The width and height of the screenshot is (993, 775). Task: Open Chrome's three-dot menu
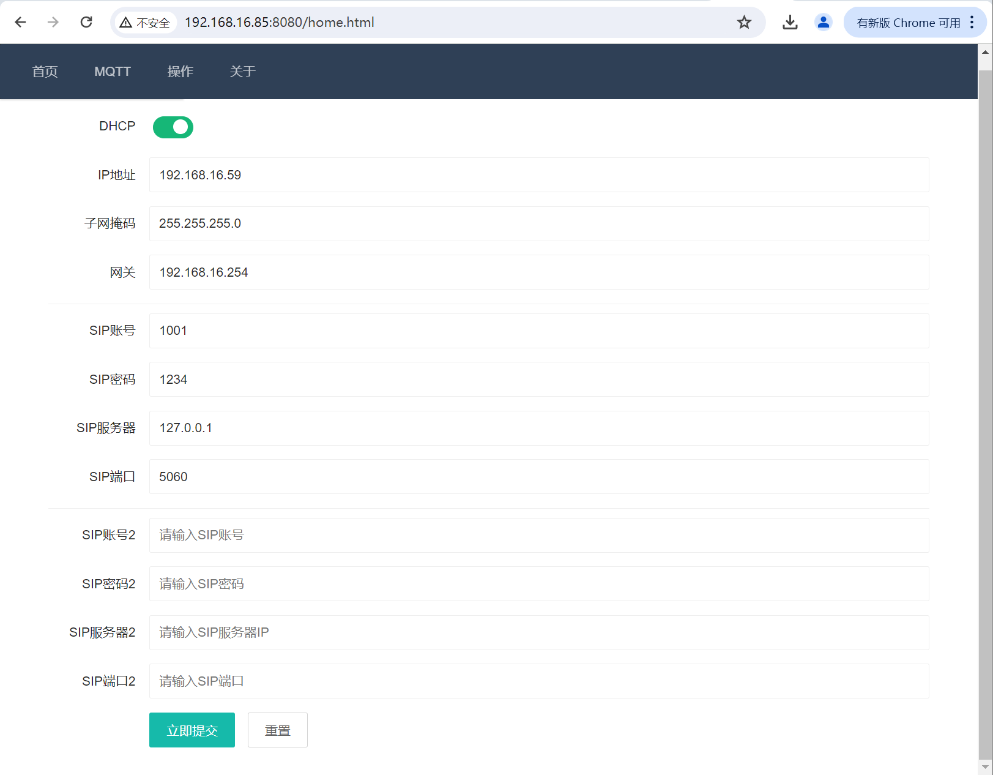(x=972, y=23)
